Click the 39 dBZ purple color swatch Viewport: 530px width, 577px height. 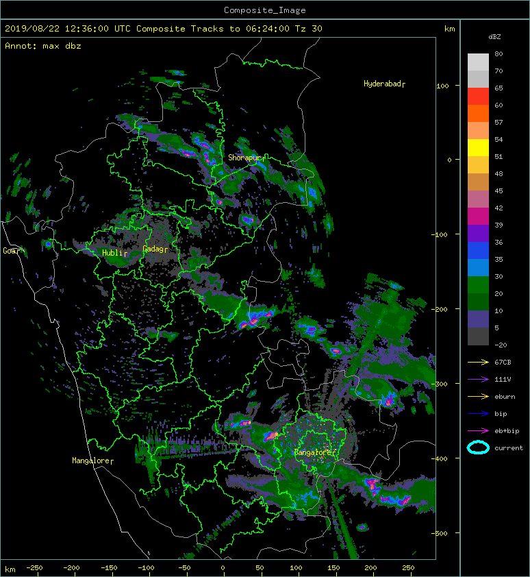coord(478,234)
